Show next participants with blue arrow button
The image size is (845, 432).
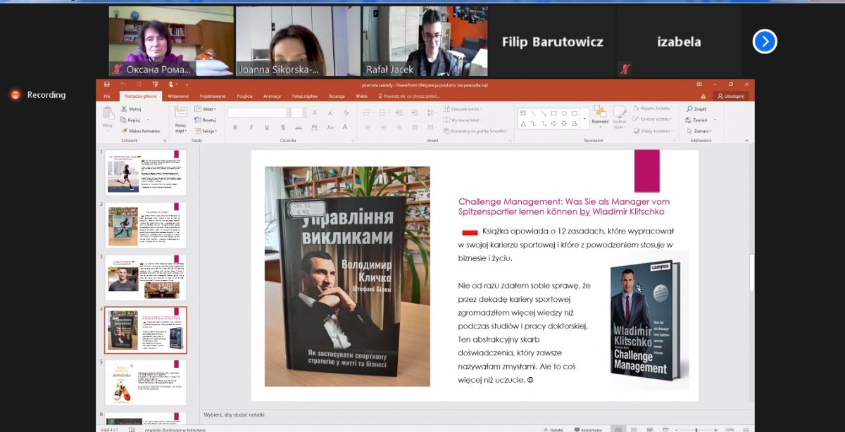tap(764, 42)
